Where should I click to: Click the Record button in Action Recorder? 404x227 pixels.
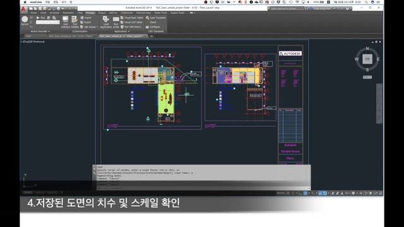pyautogui.click(x=25, y=20)
